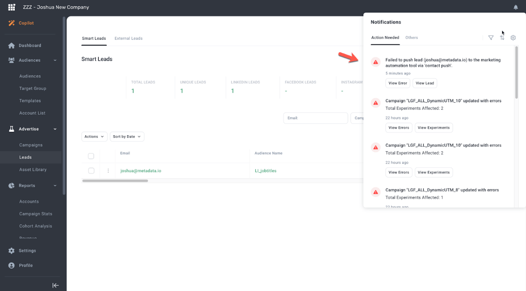Sort notifications with the arrows icon

(x=502, y=38)
